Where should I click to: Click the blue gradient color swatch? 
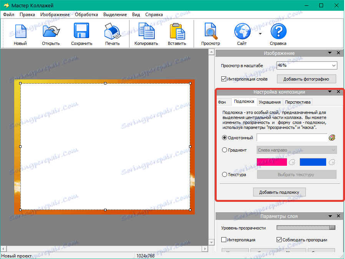coord(313,162)
